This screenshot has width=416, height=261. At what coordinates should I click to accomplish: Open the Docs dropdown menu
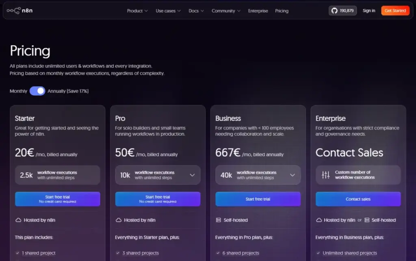pos(196,11)
